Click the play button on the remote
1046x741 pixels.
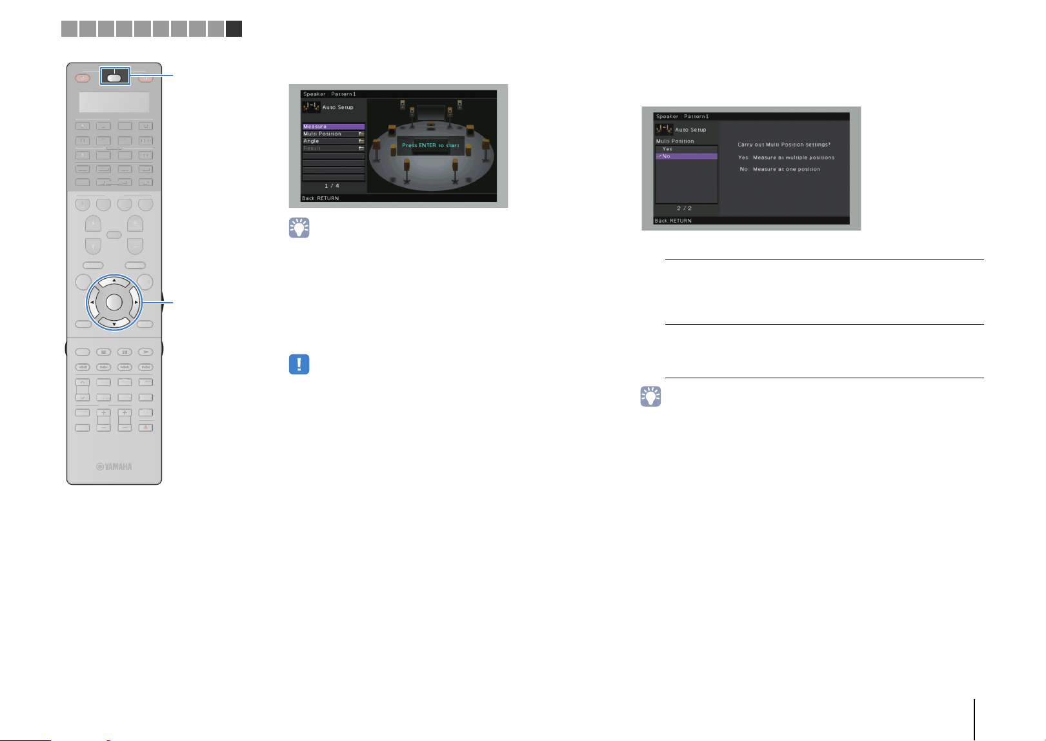click(146, 352)
